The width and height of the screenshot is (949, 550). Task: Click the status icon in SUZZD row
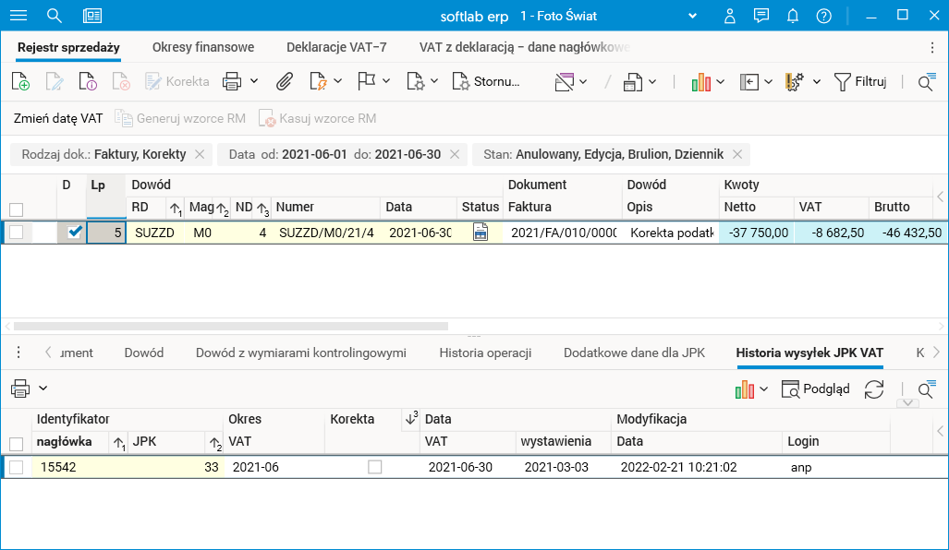(x=481, y=232)
